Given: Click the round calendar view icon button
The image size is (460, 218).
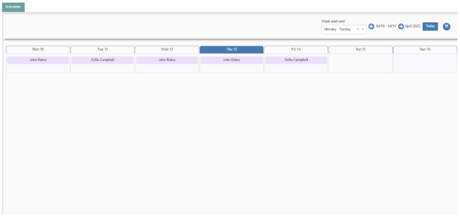Looking at the screenshot, I should pyautogui.click(x=446, y=27).
